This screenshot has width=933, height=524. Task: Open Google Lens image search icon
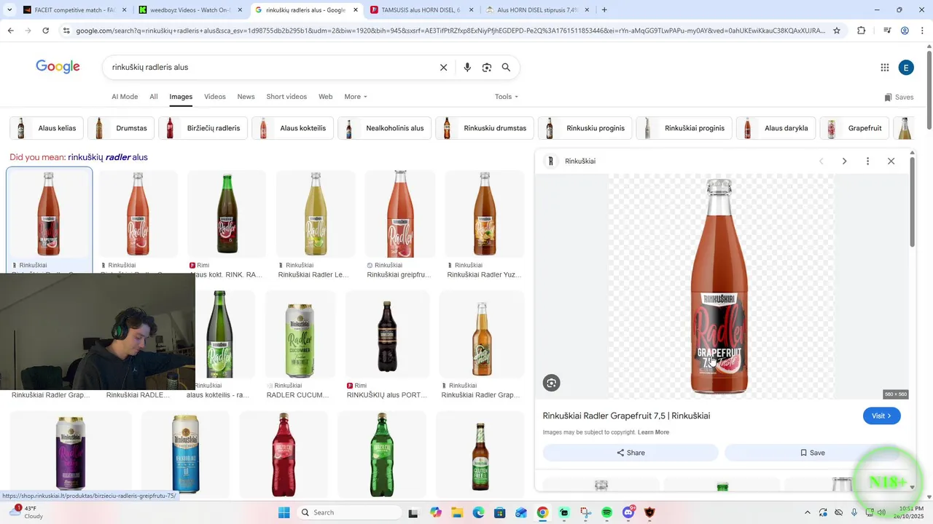point(487,67)
